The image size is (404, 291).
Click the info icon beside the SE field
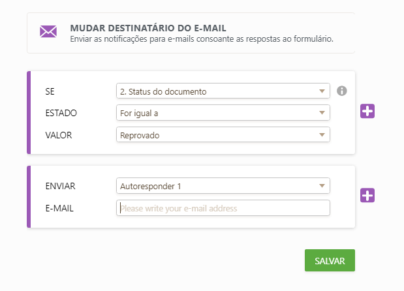point(342,91)
